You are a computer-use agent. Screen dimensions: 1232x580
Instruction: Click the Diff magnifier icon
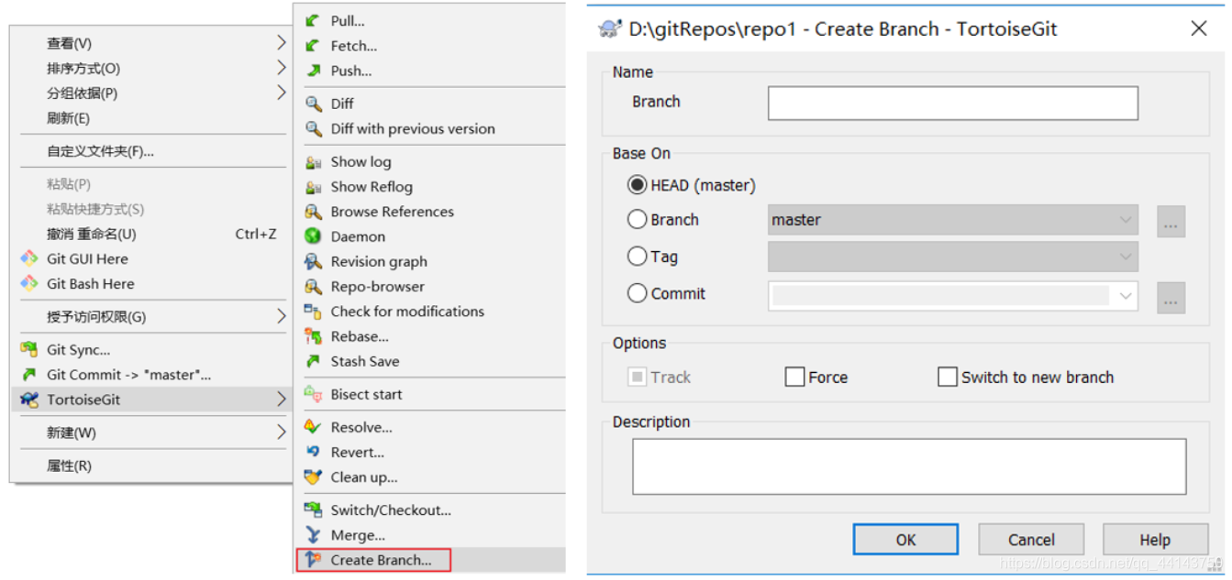(x=314, y=104)
